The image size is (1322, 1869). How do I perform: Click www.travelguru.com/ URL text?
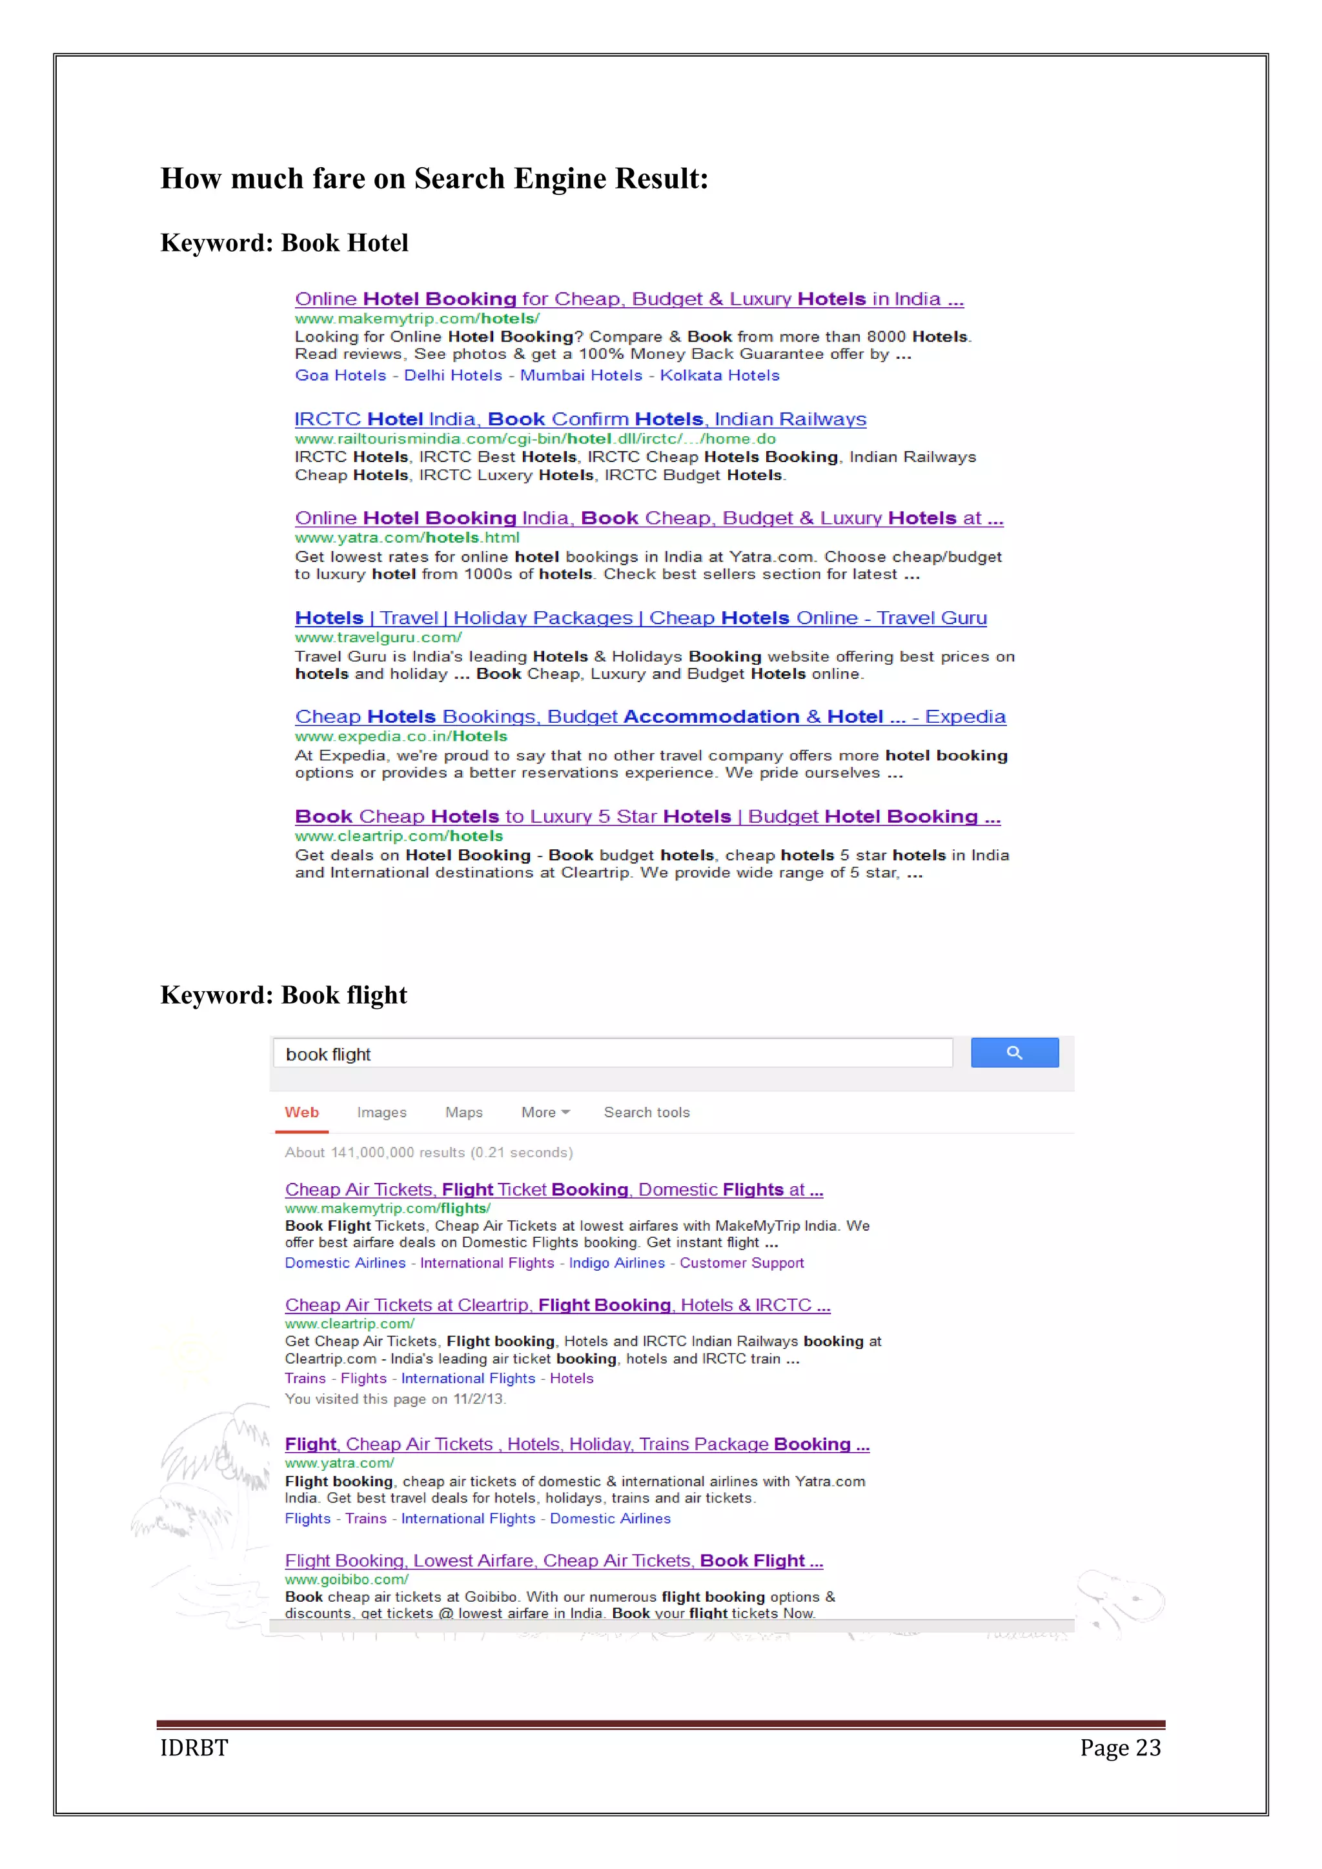[x=378, y=638]
